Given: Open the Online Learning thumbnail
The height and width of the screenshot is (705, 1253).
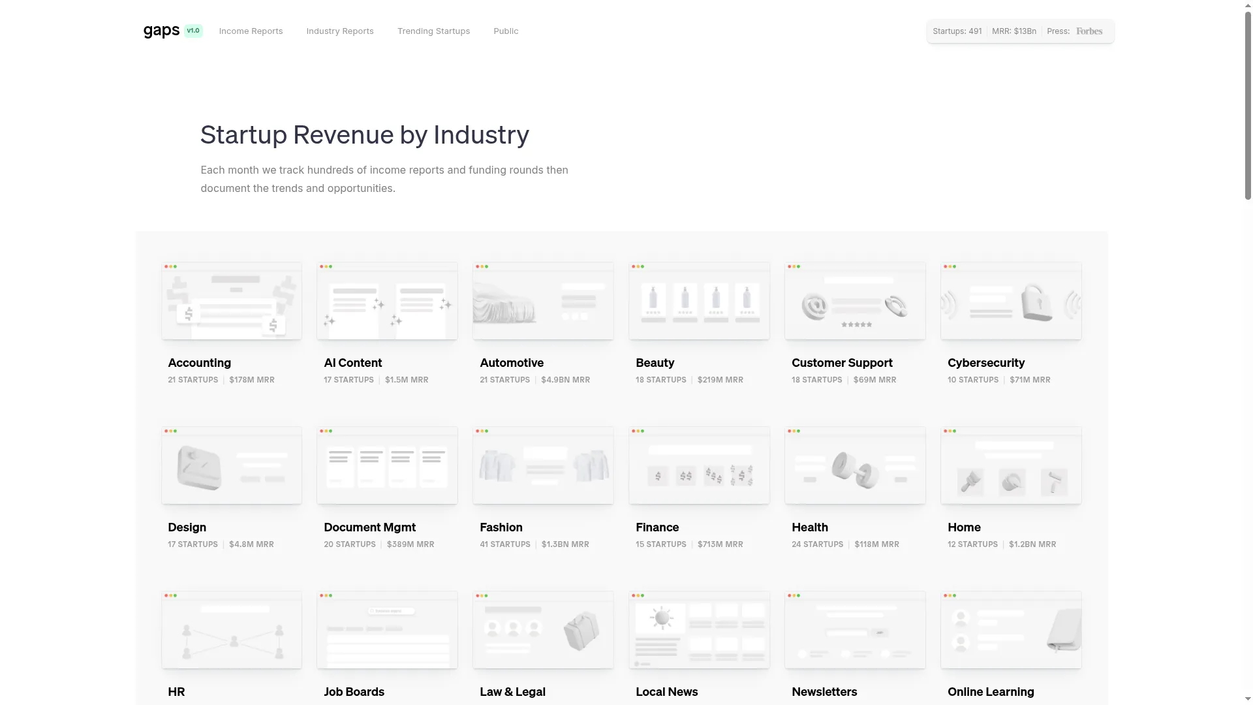Looking at the screenshot, I should (x=1011, y=630).
